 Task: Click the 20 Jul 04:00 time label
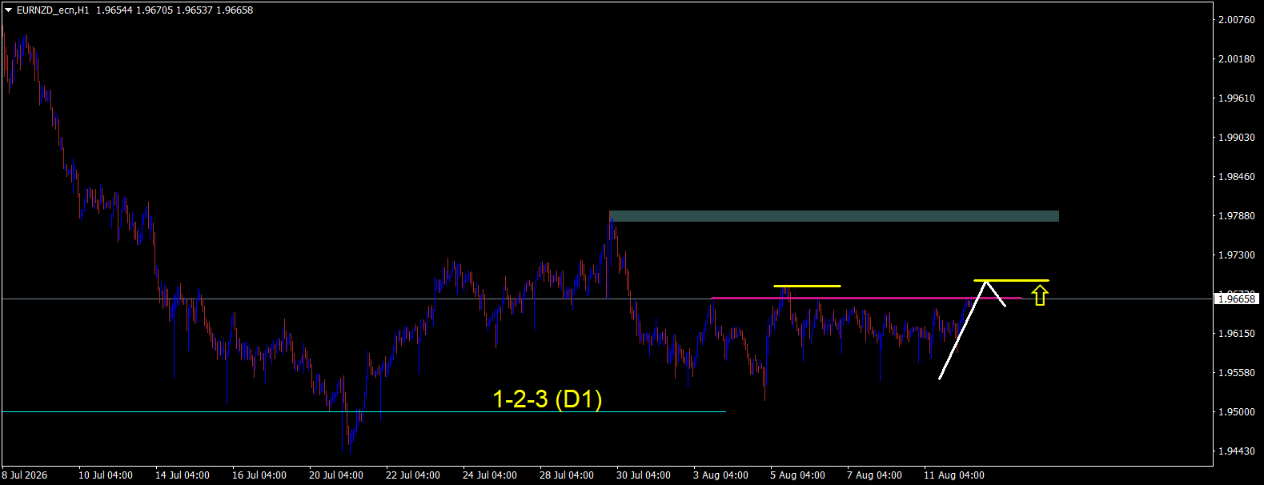[336, 475]
